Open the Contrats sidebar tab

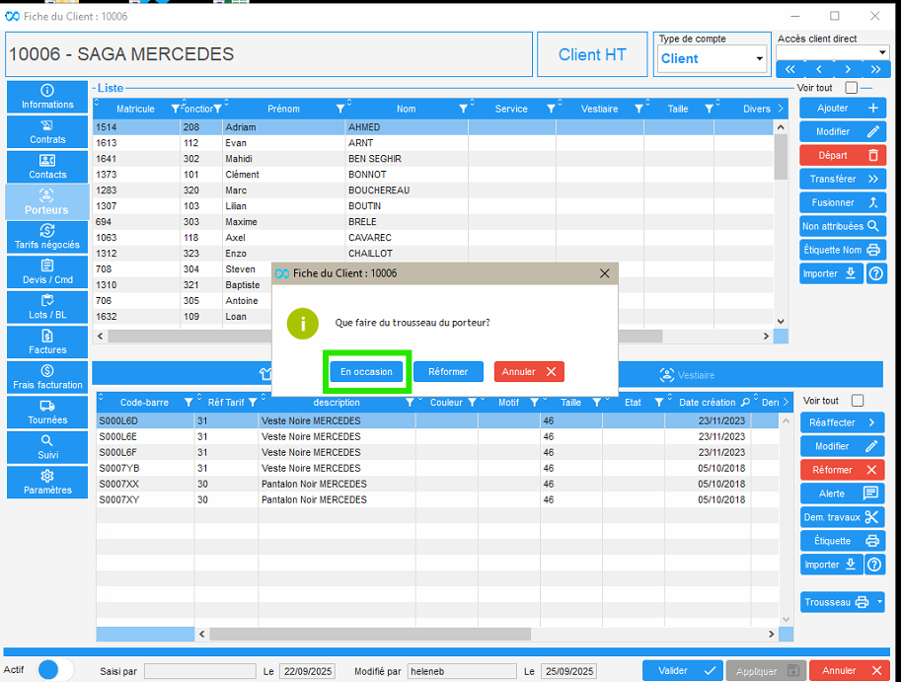coord(47,131)
